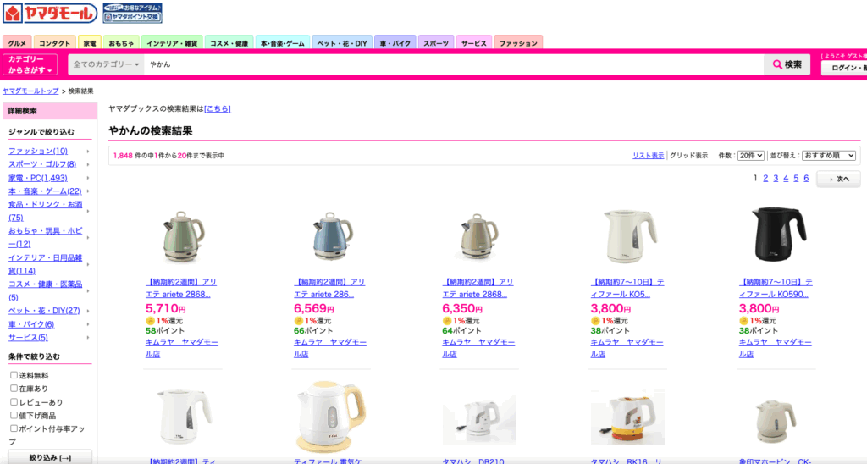Filter by ペット・花・DIY(27) genre
The image size is (867, 464).
[44, 311]
